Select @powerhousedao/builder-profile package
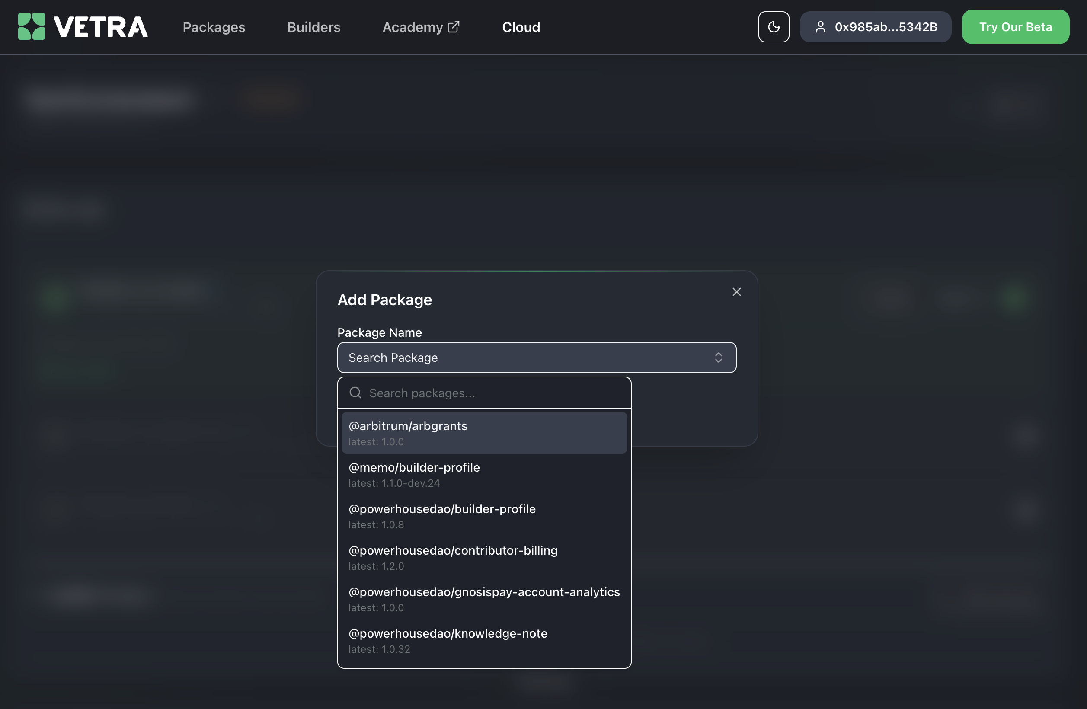This screenshot has height=709, width=1087. [484, 516]
